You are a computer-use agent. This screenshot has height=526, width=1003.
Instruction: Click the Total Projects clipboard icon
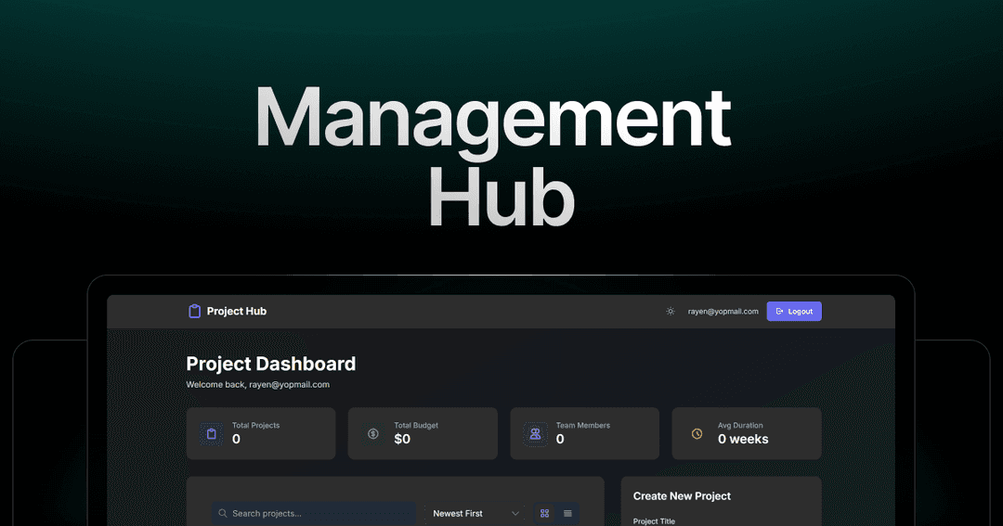click(212, 433)
